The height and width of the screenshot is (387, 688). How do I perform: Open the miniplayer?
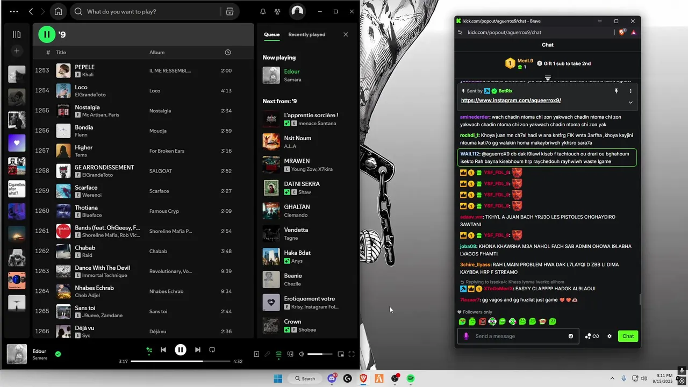[x=341, y=354]
